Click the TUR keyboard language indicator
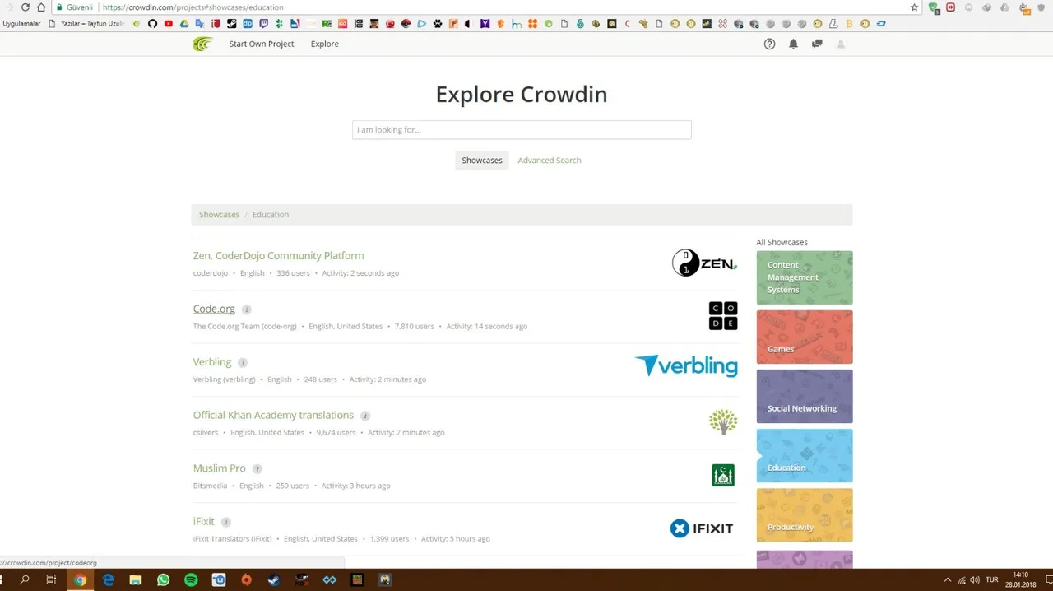This screenshot has width=1053, height=591. 992,580
